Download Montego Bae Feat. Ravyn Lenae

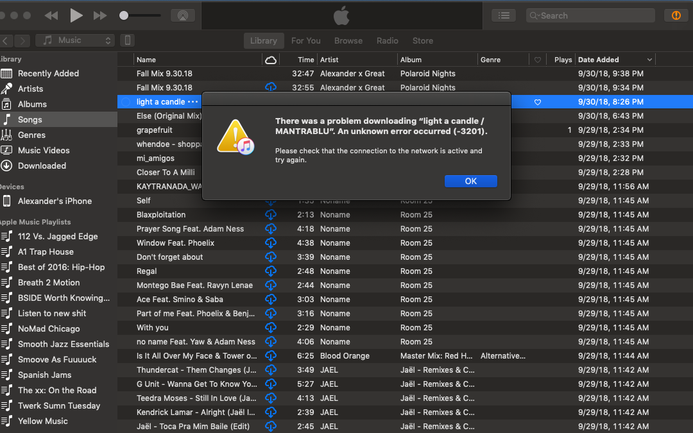271,285
